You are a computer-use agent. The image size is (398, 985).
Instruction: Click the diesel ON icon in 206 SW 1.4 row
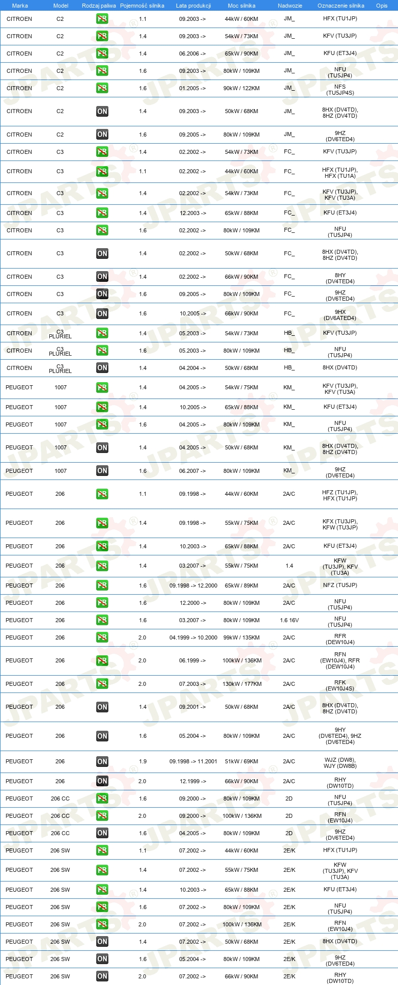click(102, 942)
